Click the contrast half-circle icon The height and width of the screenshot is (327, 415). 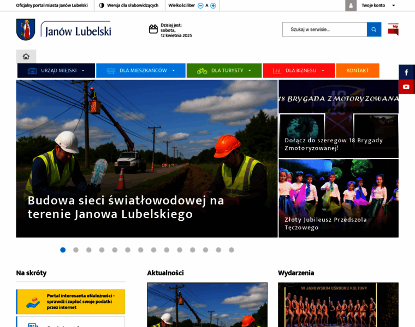pyautogui.click(x=102, y=5)
